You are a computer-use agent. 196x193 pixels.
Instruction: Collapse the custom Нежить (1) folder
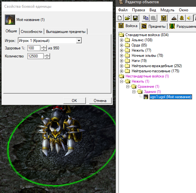(121, 81)
